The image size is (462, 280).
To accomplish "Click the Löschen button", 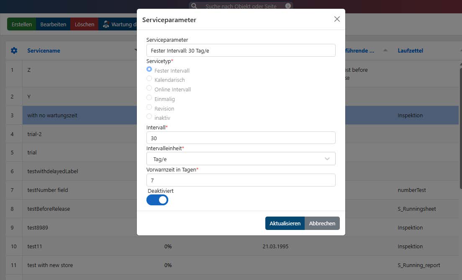I will (85, 24).
